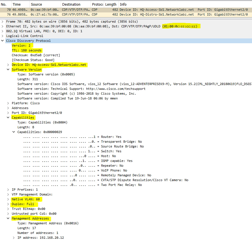Select the Repeater: No capability bit
Image resolution: width=252 pixels, height=241 pixels.
73,166
